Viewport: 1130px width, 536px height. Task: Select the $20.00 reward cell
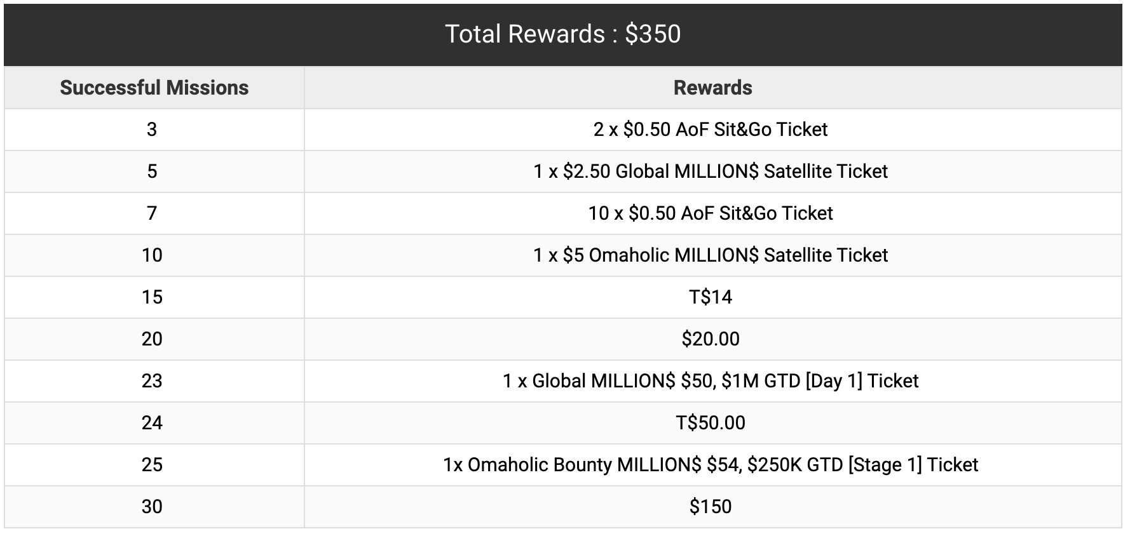point(710,339)
